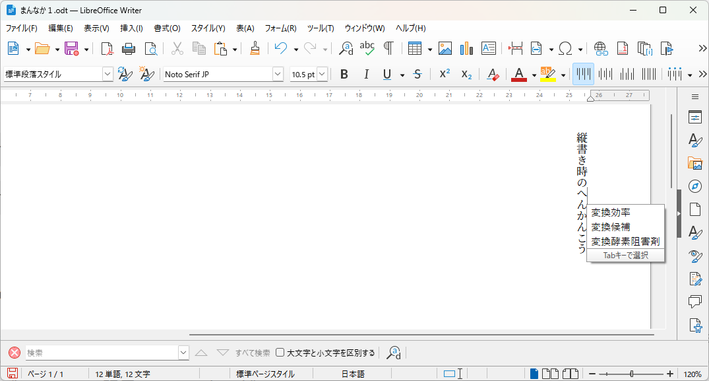This screenshot has height=381, width=709.
Task: Paste from the clipboard icon
Action: point(220,48)
